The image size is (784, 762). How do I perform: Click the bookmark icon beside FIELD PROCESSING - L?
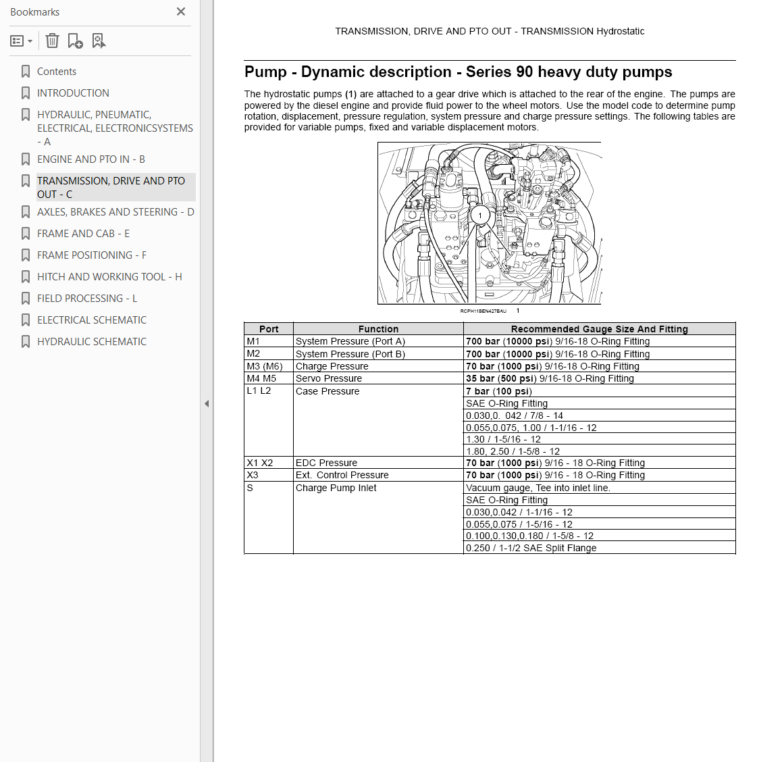click(x=26, y=298)
